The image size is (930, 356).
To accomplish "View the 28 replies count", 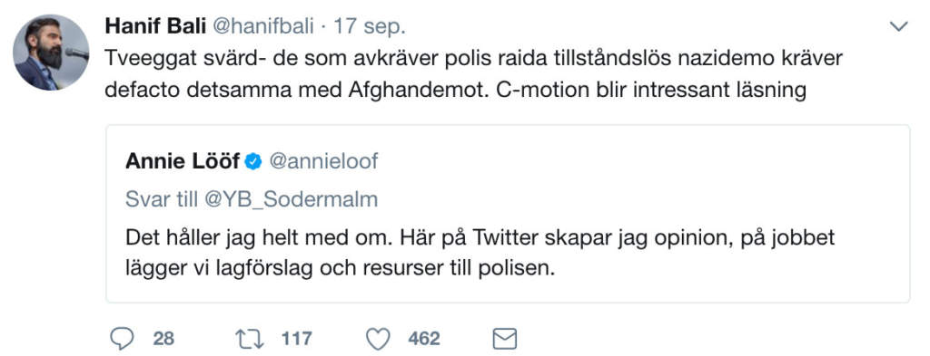I will [163, 339].
